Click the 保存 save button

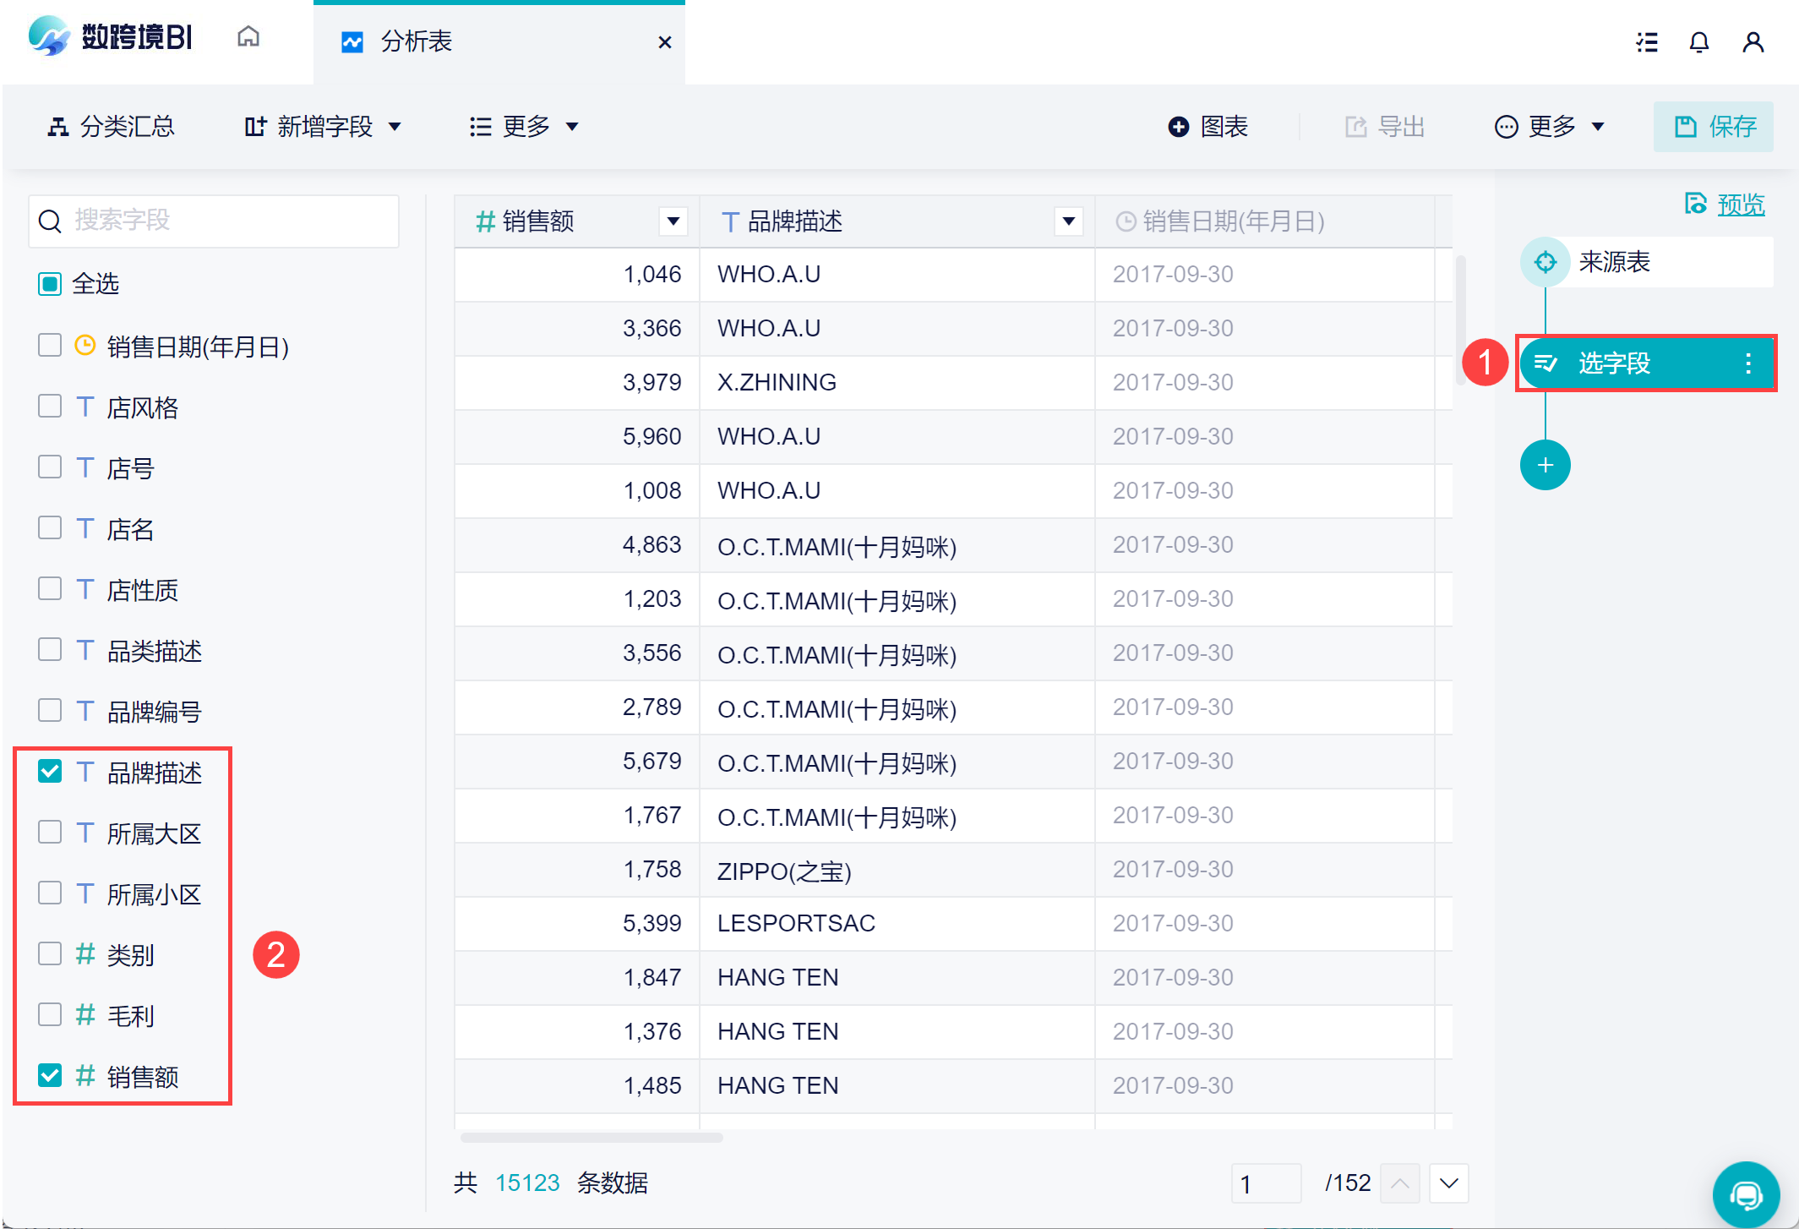point(1713,127)
